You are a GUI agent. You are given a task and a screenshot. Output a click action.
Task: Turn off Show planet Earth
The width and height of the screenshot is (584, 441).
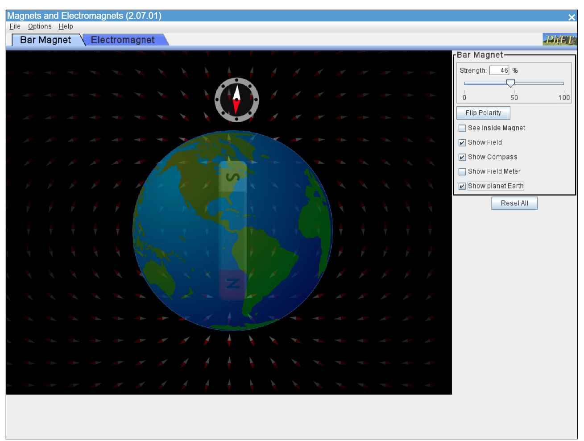pos(463,186)
